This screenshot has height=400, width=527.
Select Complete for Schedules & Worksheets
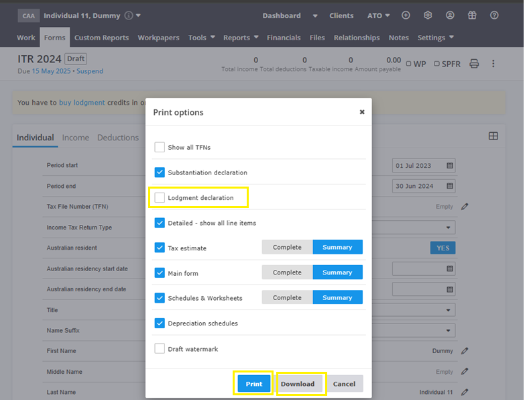(x=287, y=297)
